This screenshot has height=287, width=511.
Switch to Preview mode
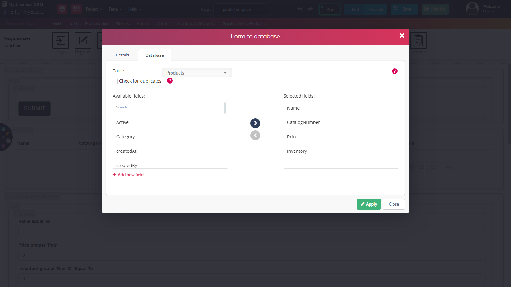coord(376,9)
